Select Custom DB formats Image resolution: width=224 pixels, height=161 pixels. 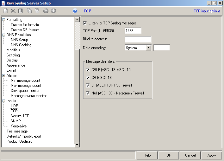pyautogui.click(x=25, y=30)
